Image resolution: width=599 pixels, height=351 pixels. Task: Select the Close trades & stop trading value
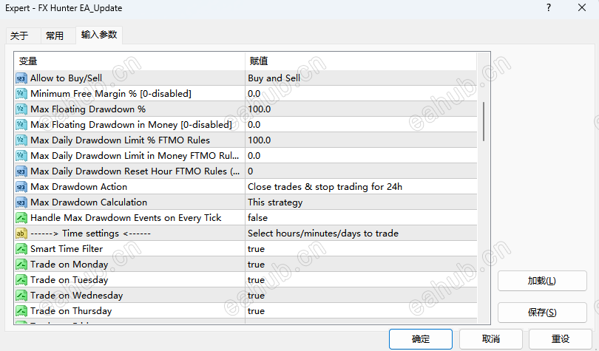[x=325, y=186]
